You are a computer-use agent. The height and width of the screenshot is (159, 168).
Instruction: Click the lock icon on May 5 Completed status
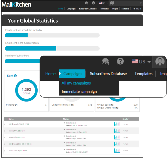coord(75,143)
